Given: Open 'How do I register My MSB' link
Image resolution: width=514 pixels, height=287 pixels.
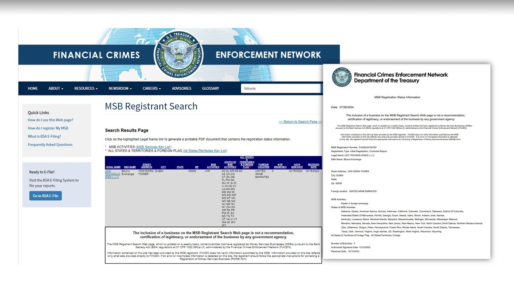Looking at the screenshot, I should pos(48,128).
